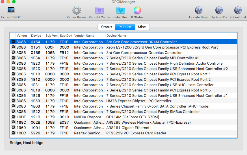247x155 pixels.
Task: Click the Extract DSDT toolbar icon
Action: 11,11
